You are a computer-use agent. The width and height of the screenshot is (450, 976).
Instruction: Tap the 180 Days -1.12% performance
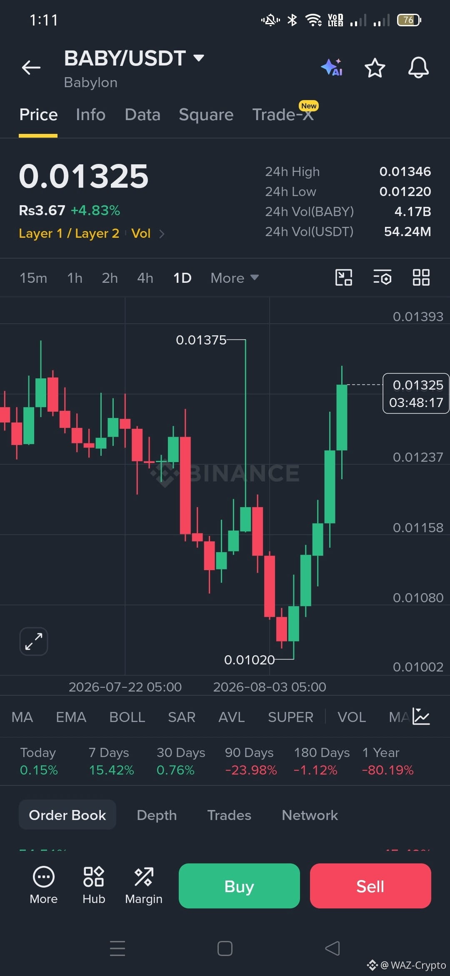point(322,761)
